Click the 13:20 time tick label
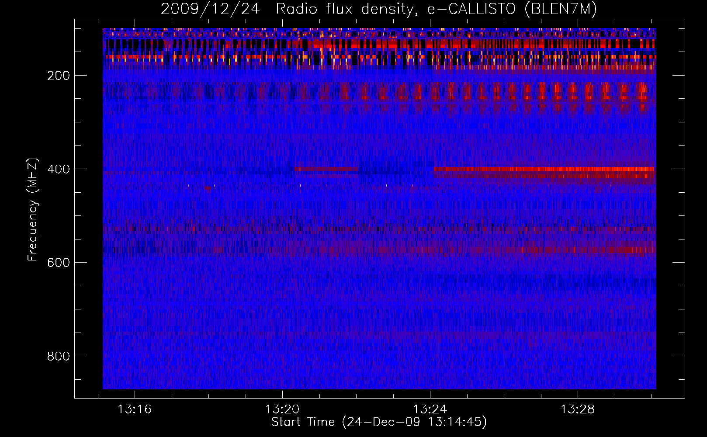This screenshot has width=707, height=437. 282,409
